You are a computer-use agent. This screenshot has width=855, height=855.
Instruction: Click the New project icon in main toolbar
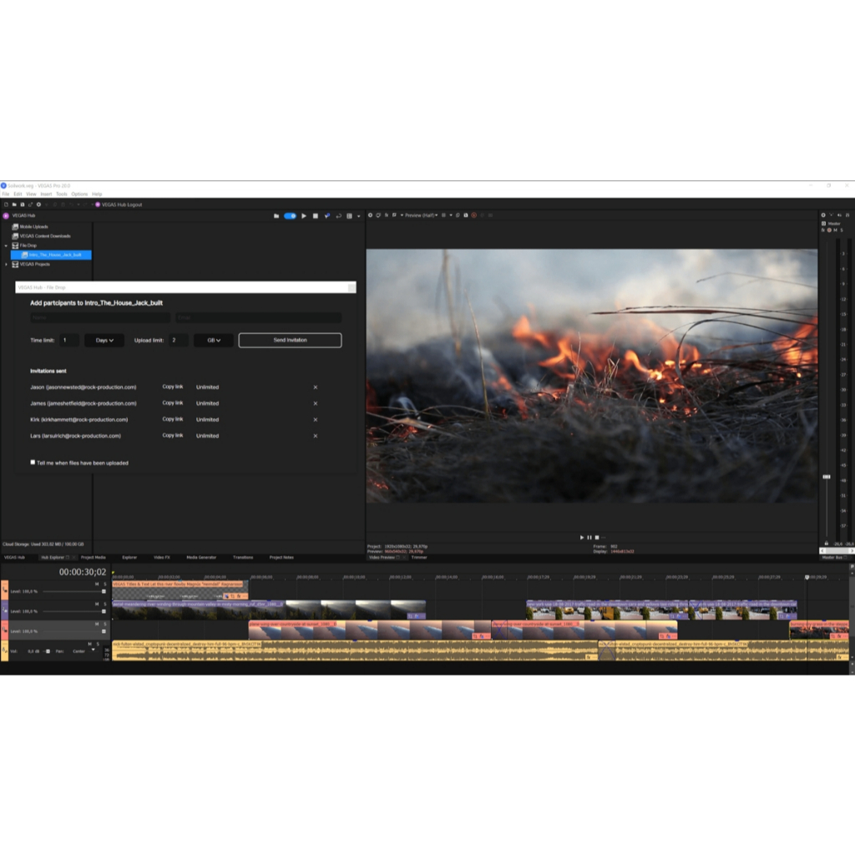click(6, 205)
